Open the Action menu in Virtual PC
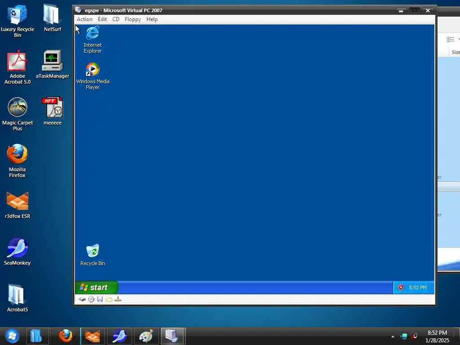Image resolution: width=460 pixels, height=345 pixels. coord(84,19)
